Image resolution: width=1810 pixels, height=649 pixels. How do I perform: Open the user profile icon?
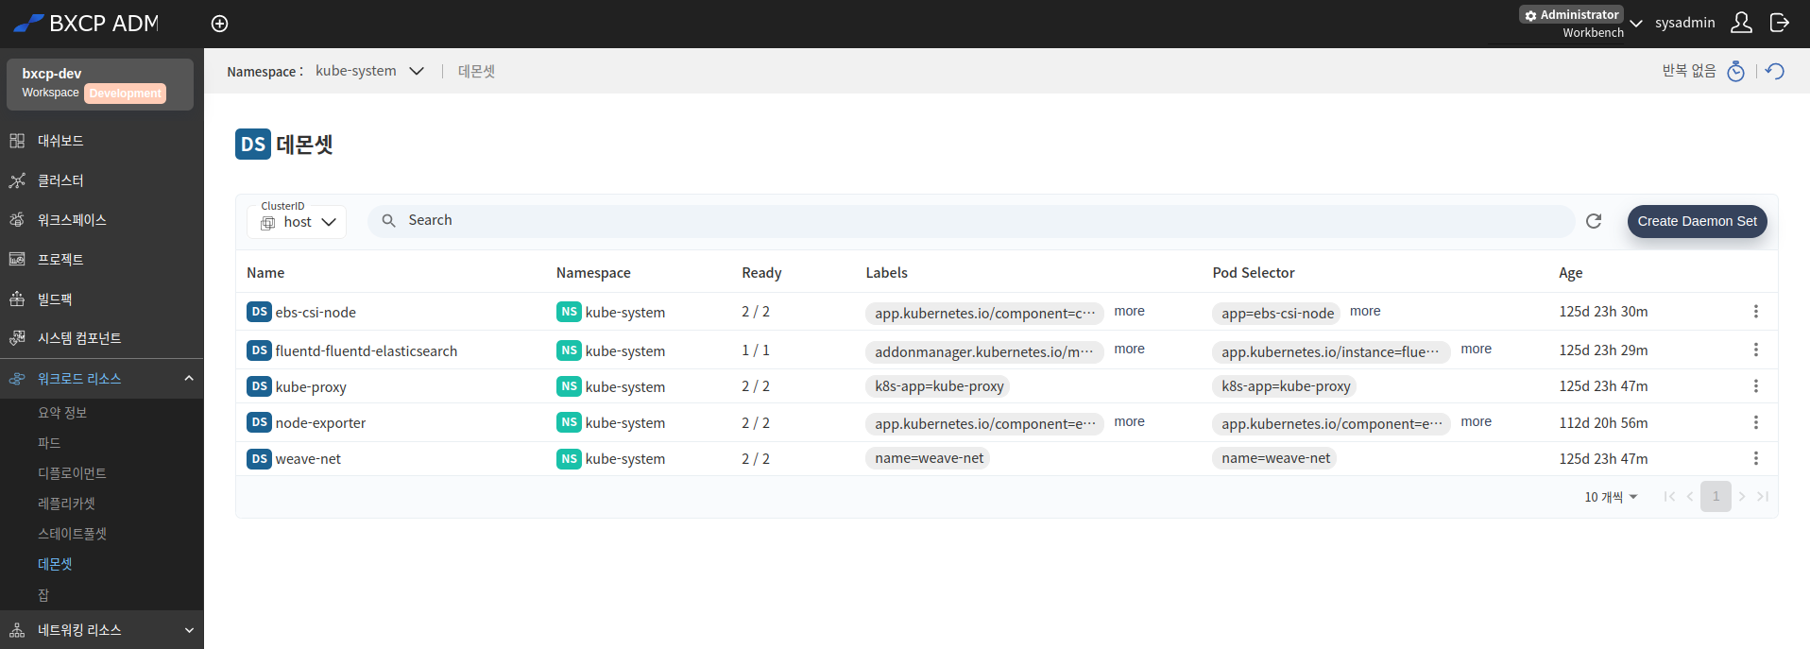pos(1741,23)
